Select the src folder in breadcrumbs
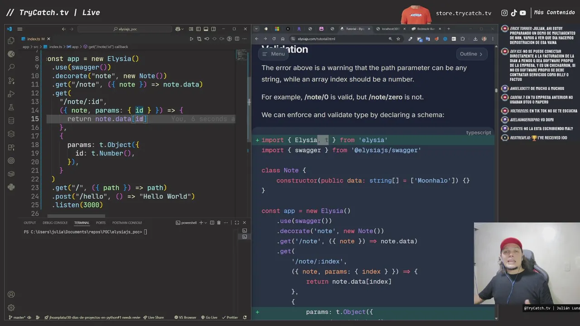The height and width of the screenshot is (326, 580). tap(36, 47)
